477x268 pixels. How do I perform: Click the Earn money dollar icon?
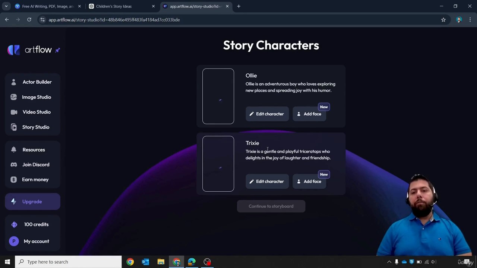point(14,179)
